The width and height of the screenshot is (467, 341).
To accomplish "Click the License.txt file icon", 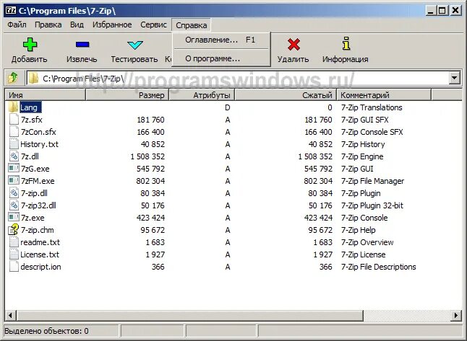I will (x=14, y=254).
